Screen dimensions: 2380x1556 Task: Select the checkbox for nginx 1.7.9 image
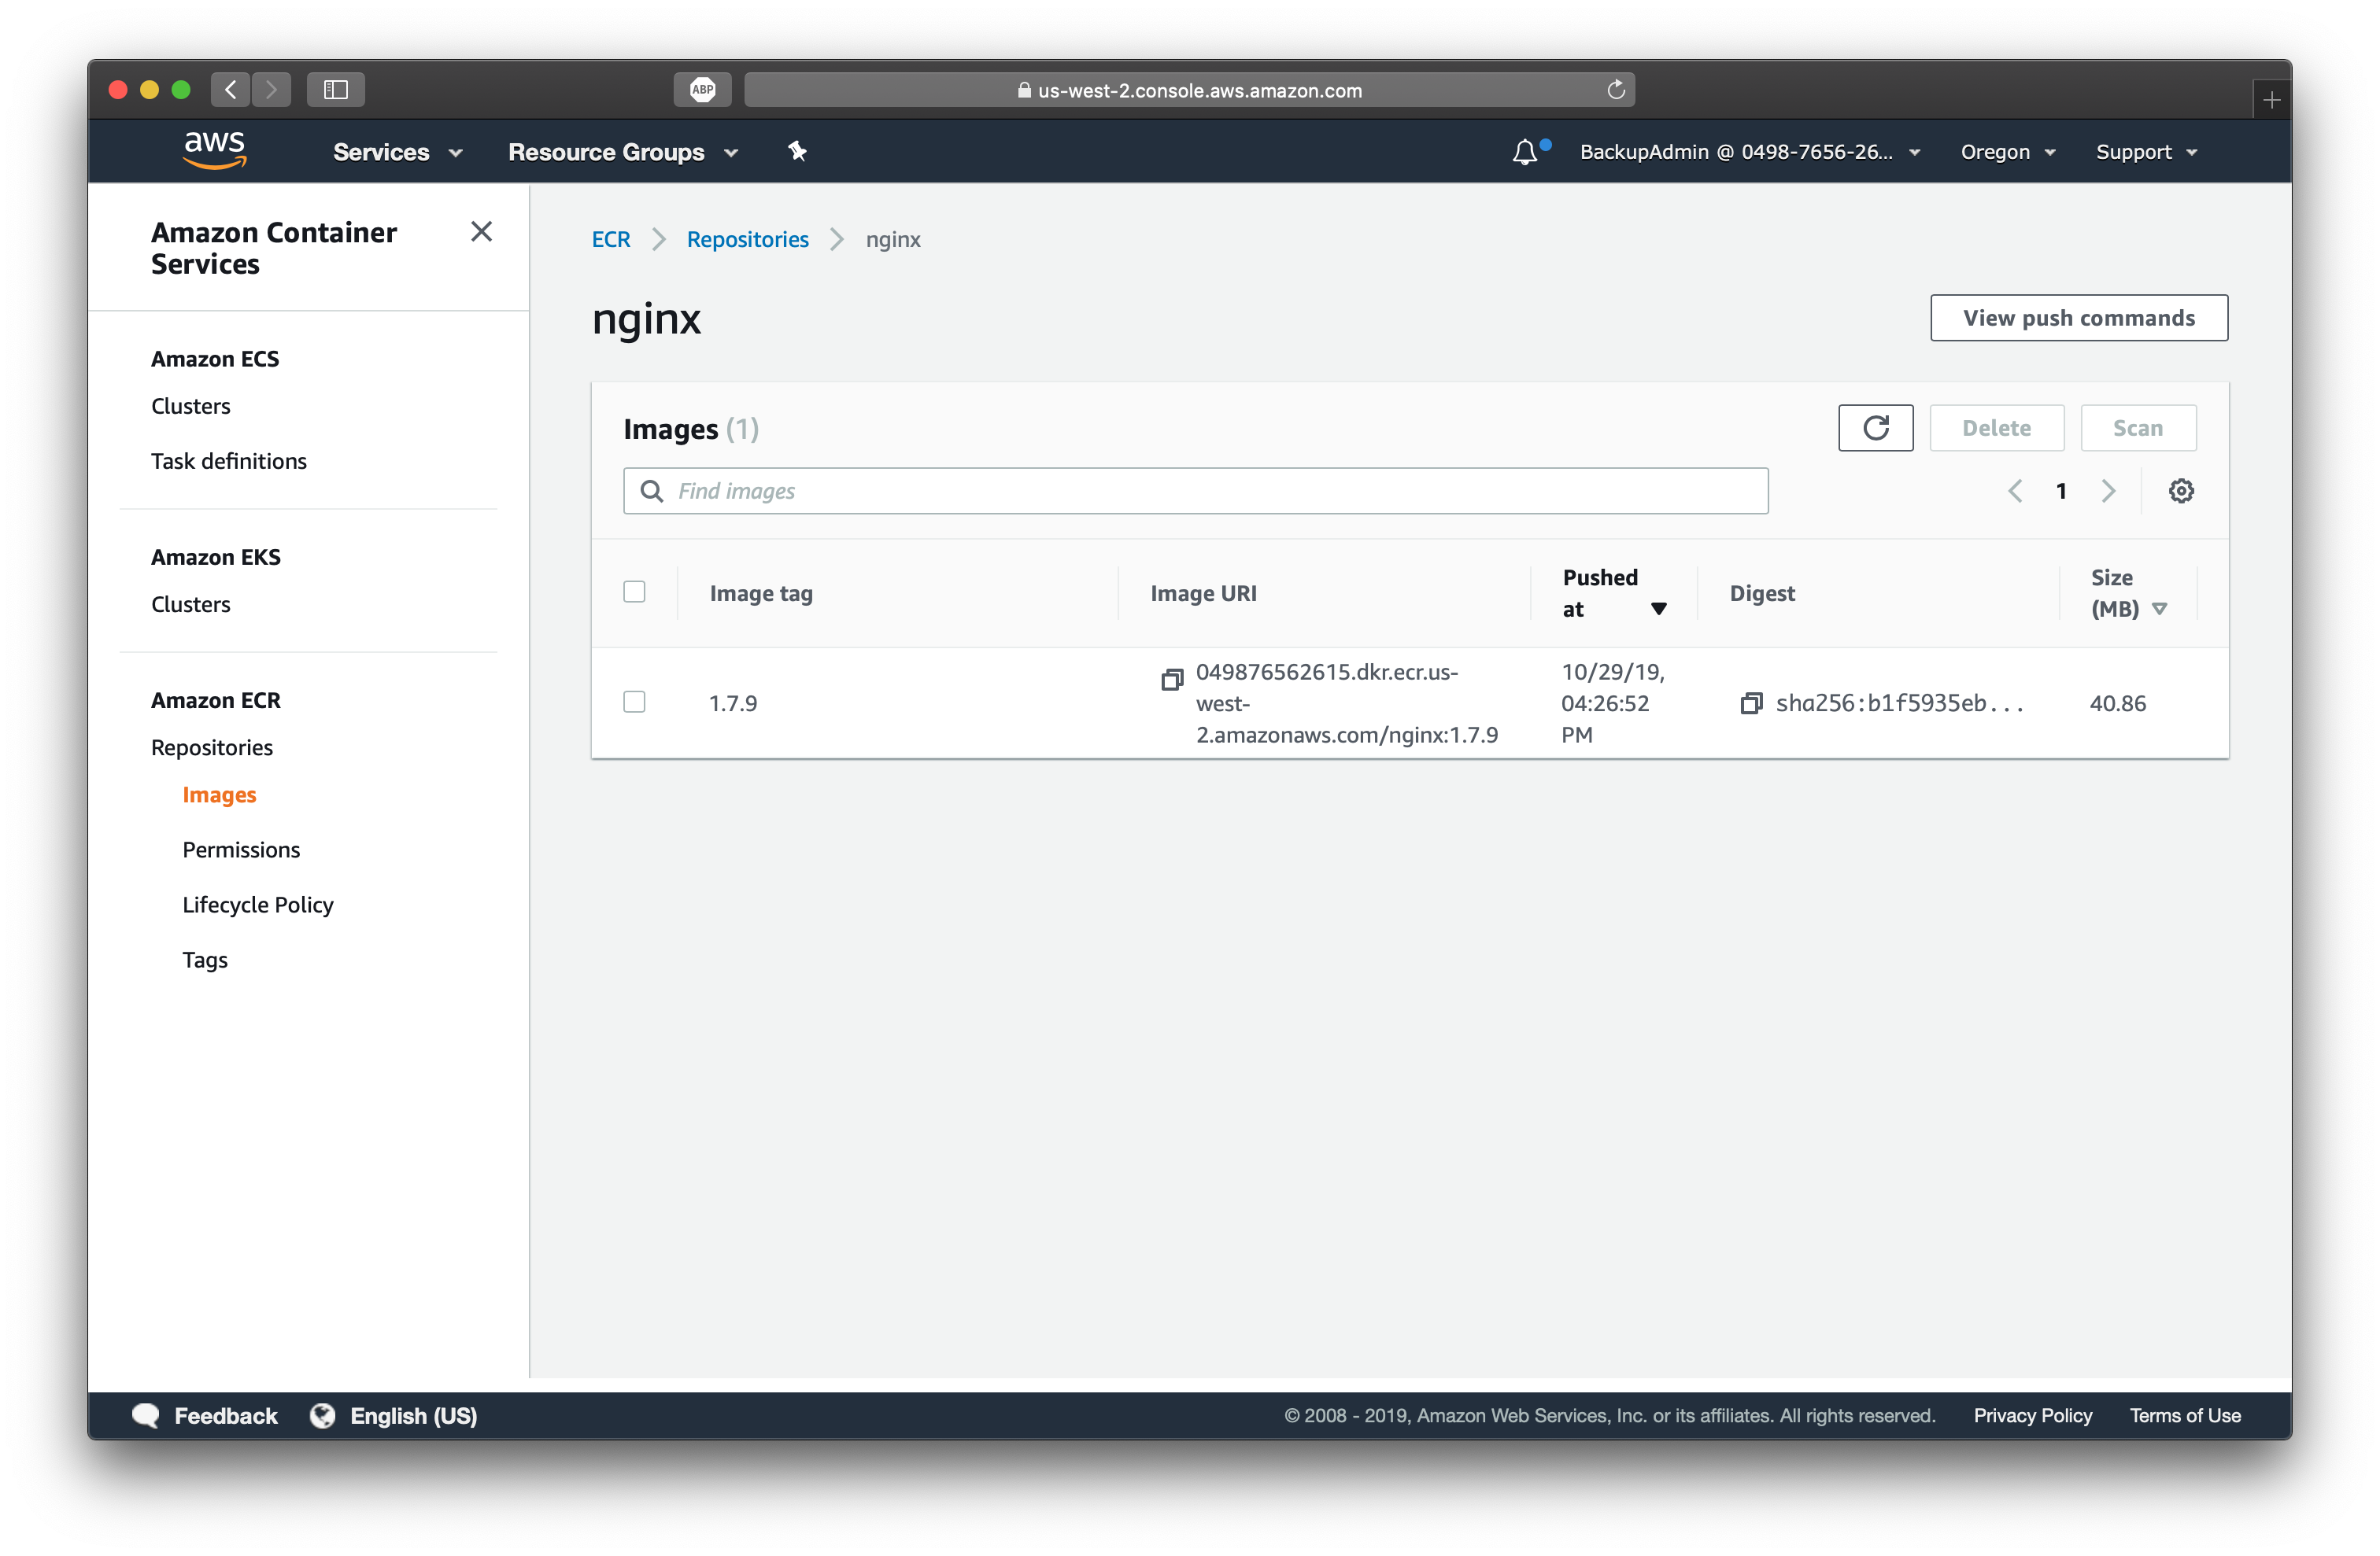[x=634, y=702]
